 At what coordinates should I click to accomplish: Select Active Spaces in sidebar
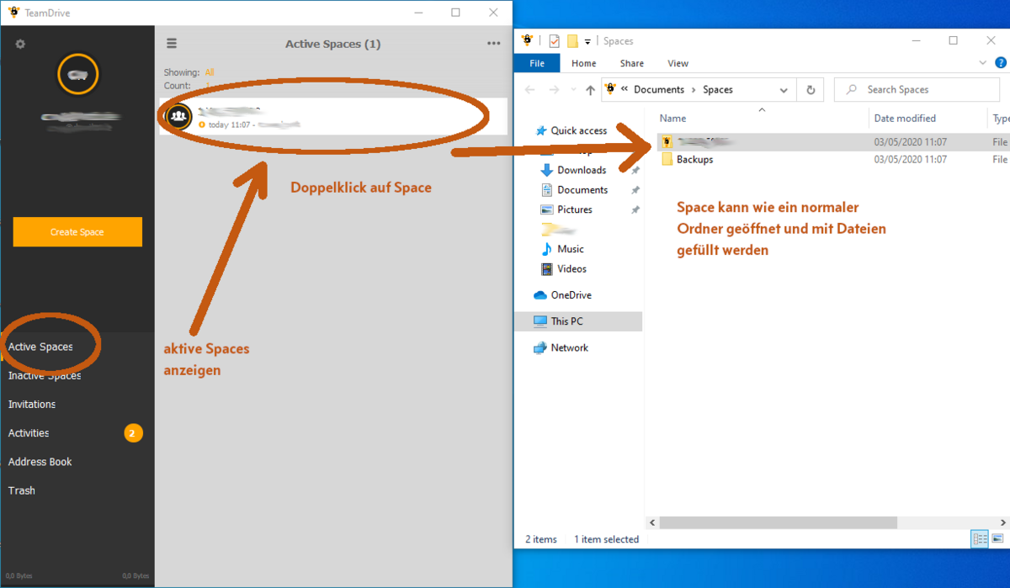click(40, 347)
